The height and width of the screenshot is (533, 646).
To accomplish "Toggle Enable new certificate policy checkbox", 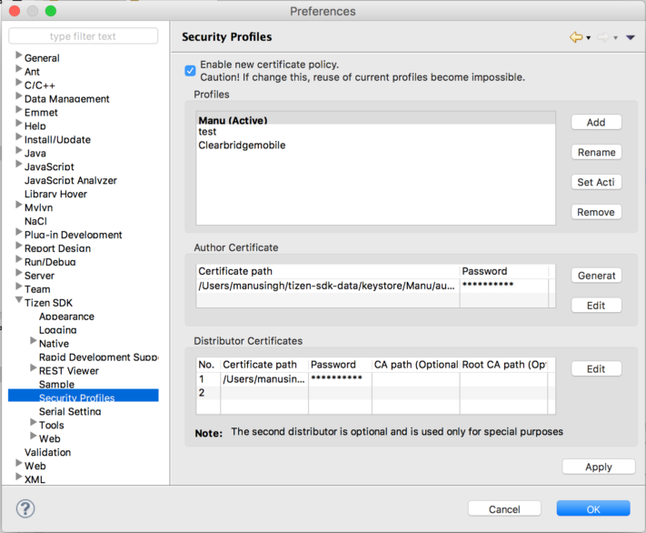I will (x=190, y=70).
